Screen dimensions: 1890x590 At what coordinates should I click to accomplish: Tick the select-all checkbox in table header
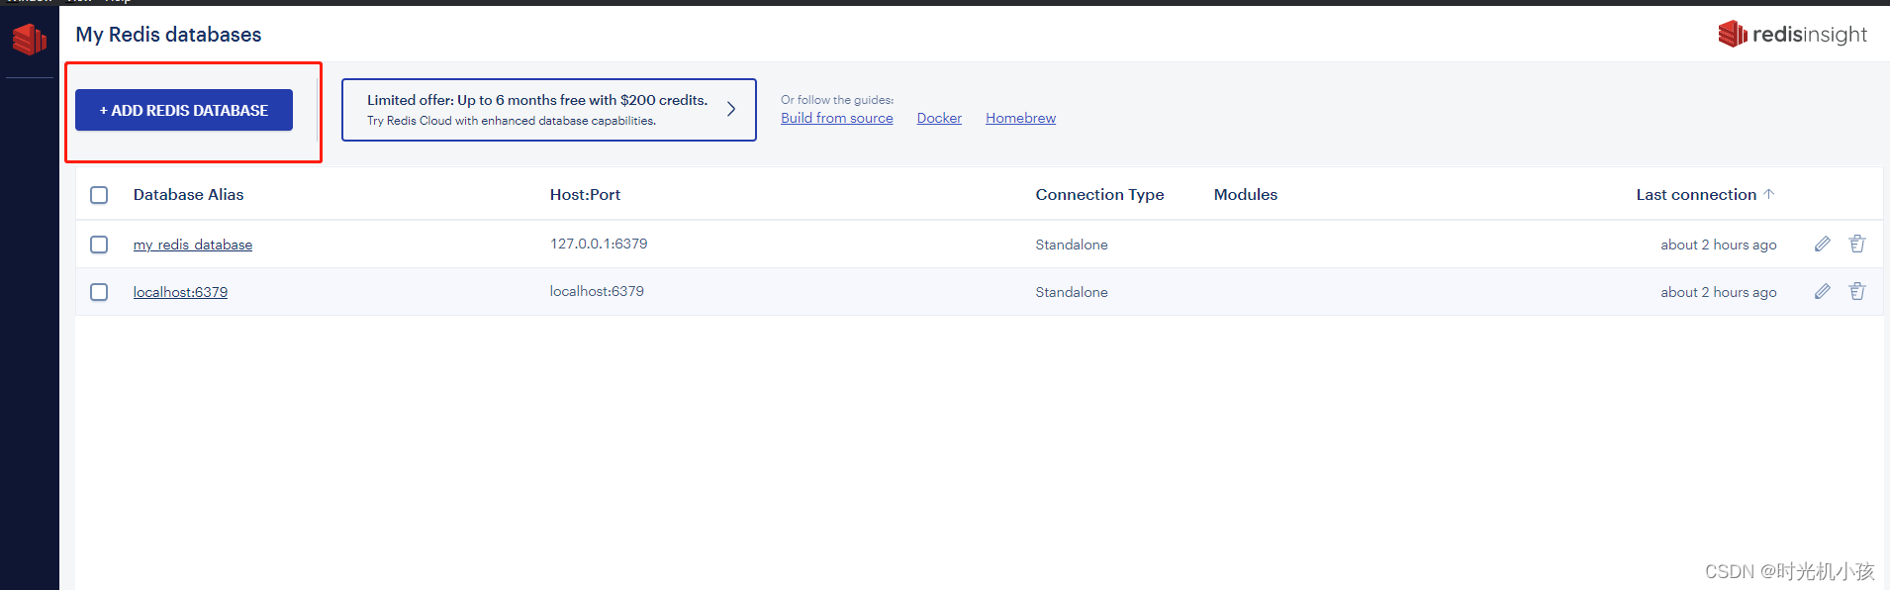99,195
